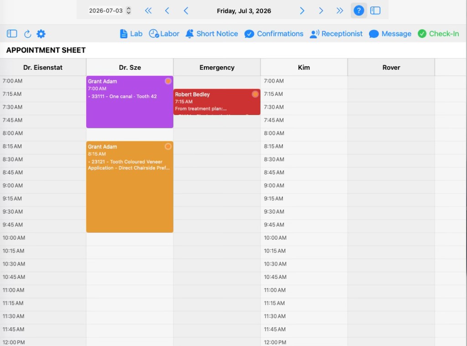Select the Kim column header
The image size is (467, 346).
click(x=304, y=68)
